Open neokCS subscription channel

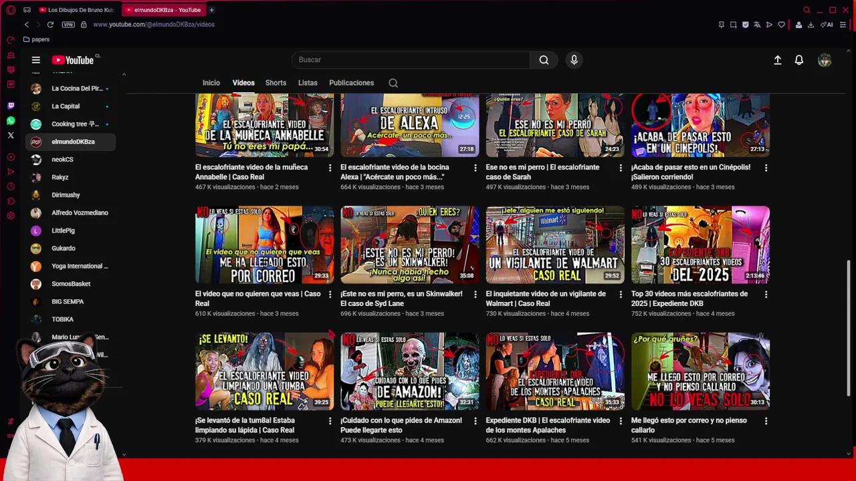pos(70,160)
